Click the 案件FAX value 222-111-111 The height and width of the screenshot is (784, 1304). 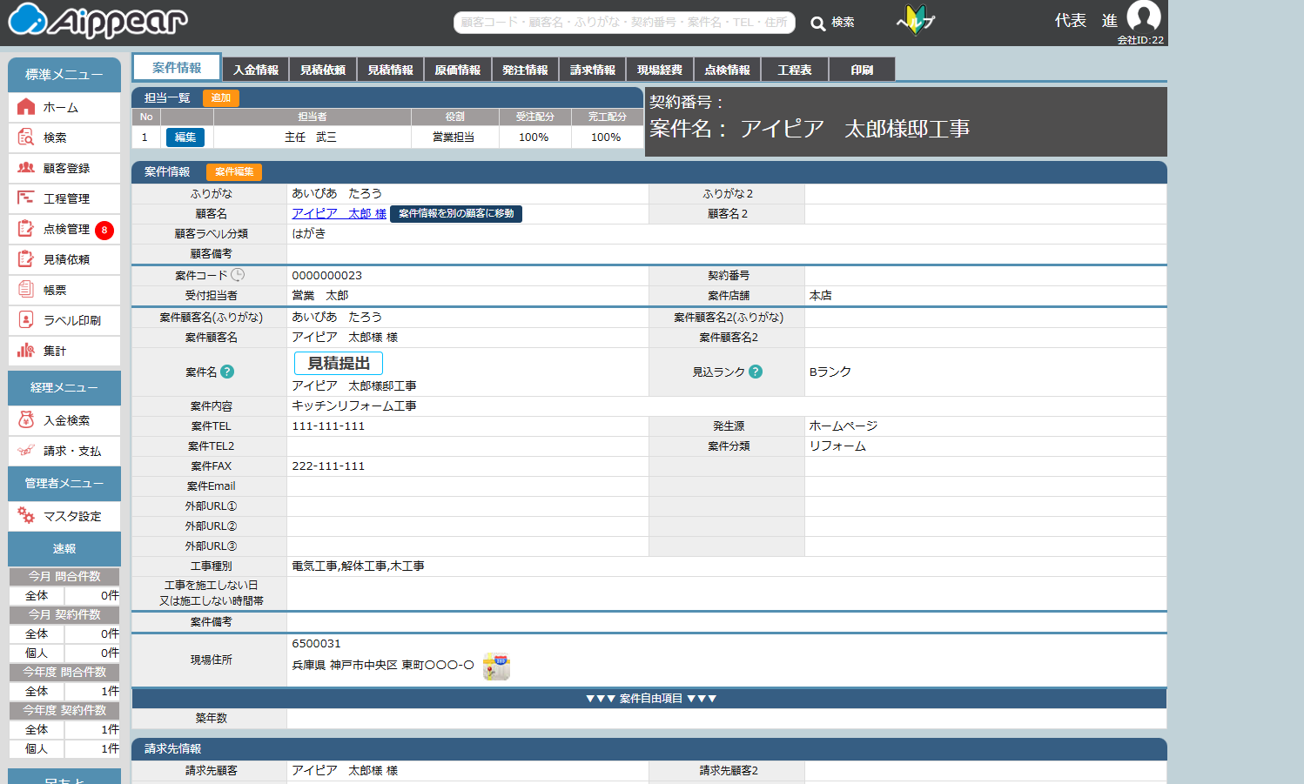(328, 466)
